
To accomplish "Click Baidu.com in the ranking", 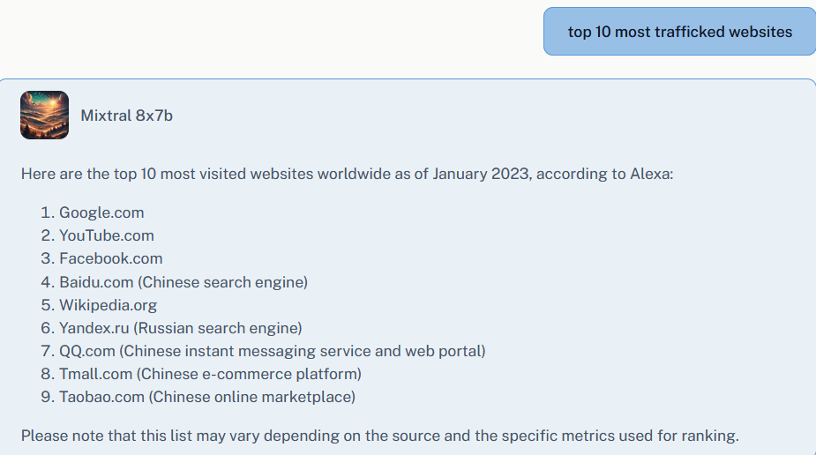I will click(96, 282).
